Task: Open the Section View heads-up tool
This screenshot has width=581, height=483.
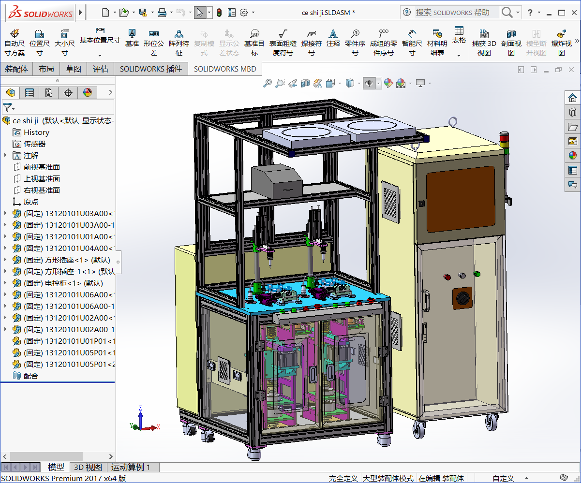Action: [305, 83]
